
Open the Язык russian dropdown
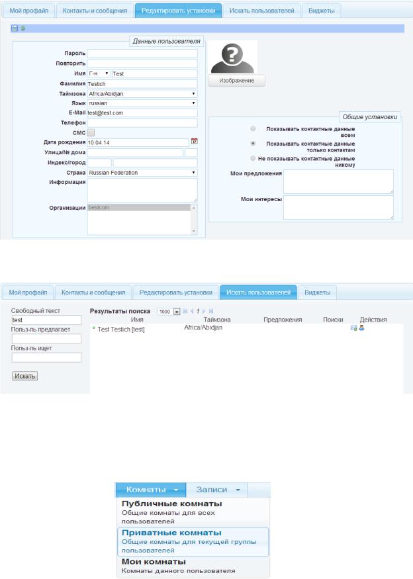[x=142, y=103]
